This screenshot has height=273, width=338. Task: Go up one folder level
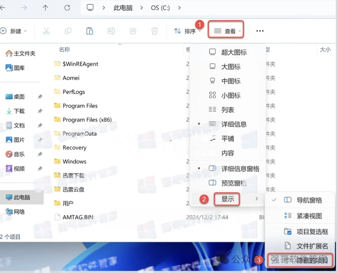click(45, 8)
